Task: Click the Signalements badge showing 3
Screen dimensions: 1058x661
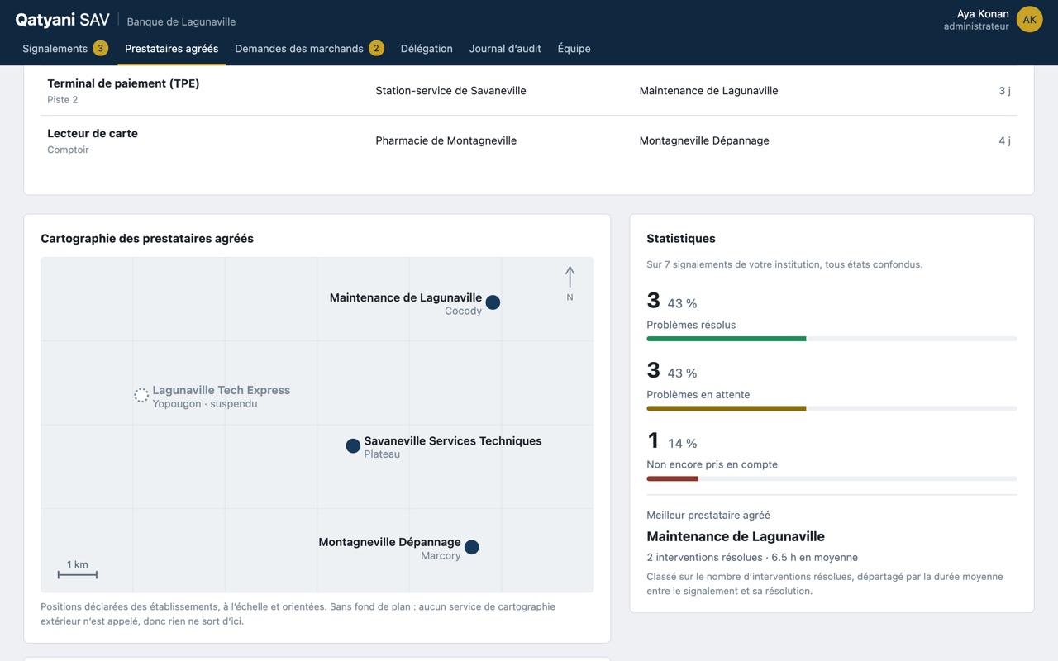Action: pyautogui.click(x=100, y=48)
